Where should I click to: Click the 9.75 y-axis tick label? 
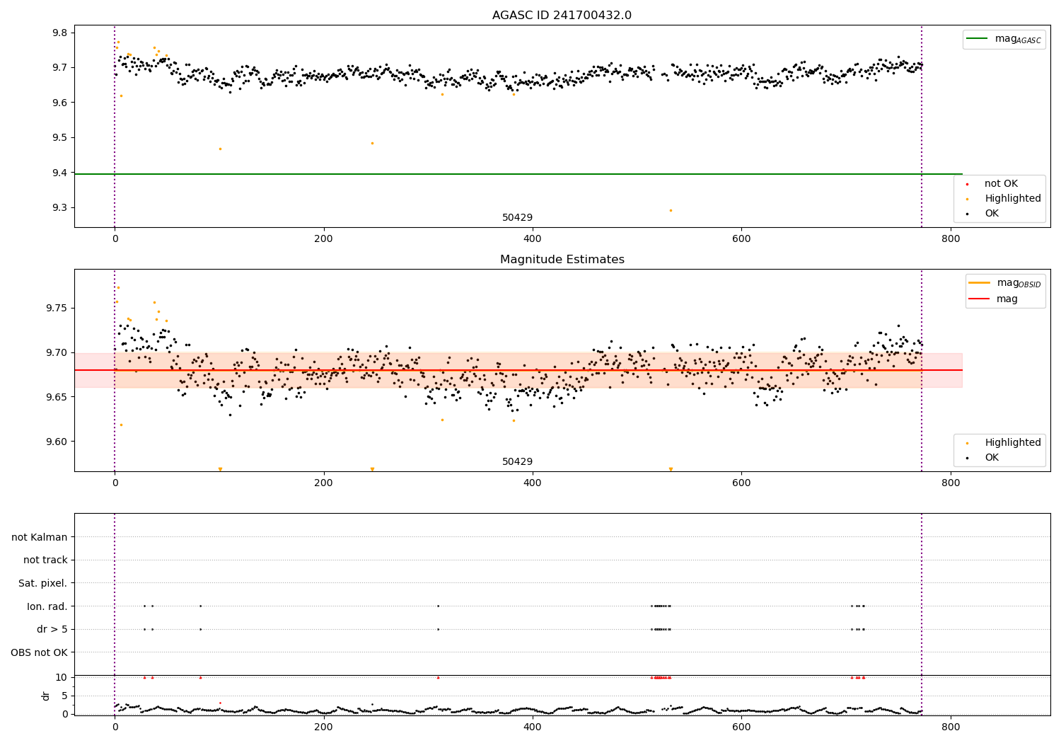[57, 309]
